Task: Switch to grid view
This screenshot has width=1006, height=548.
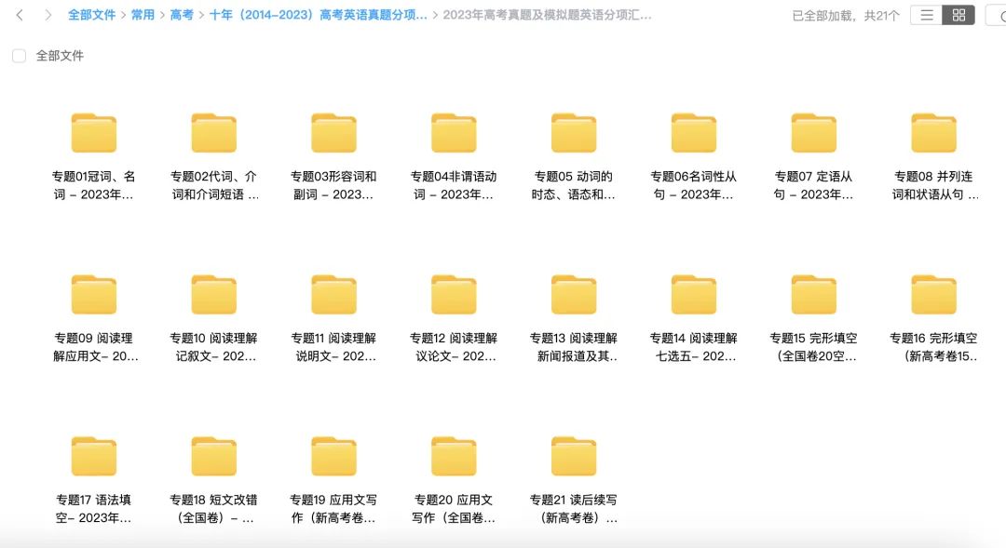Action: tap(958, 16)
